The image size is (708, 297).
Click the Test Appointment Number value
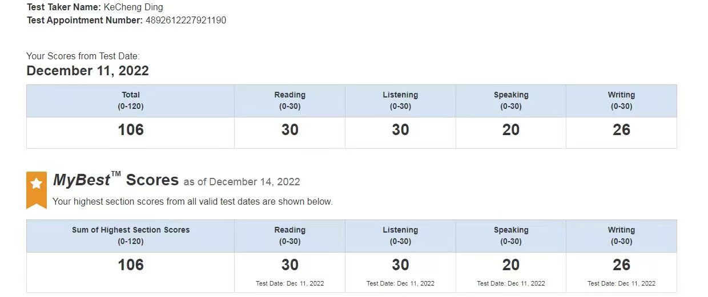click(186, 21)
